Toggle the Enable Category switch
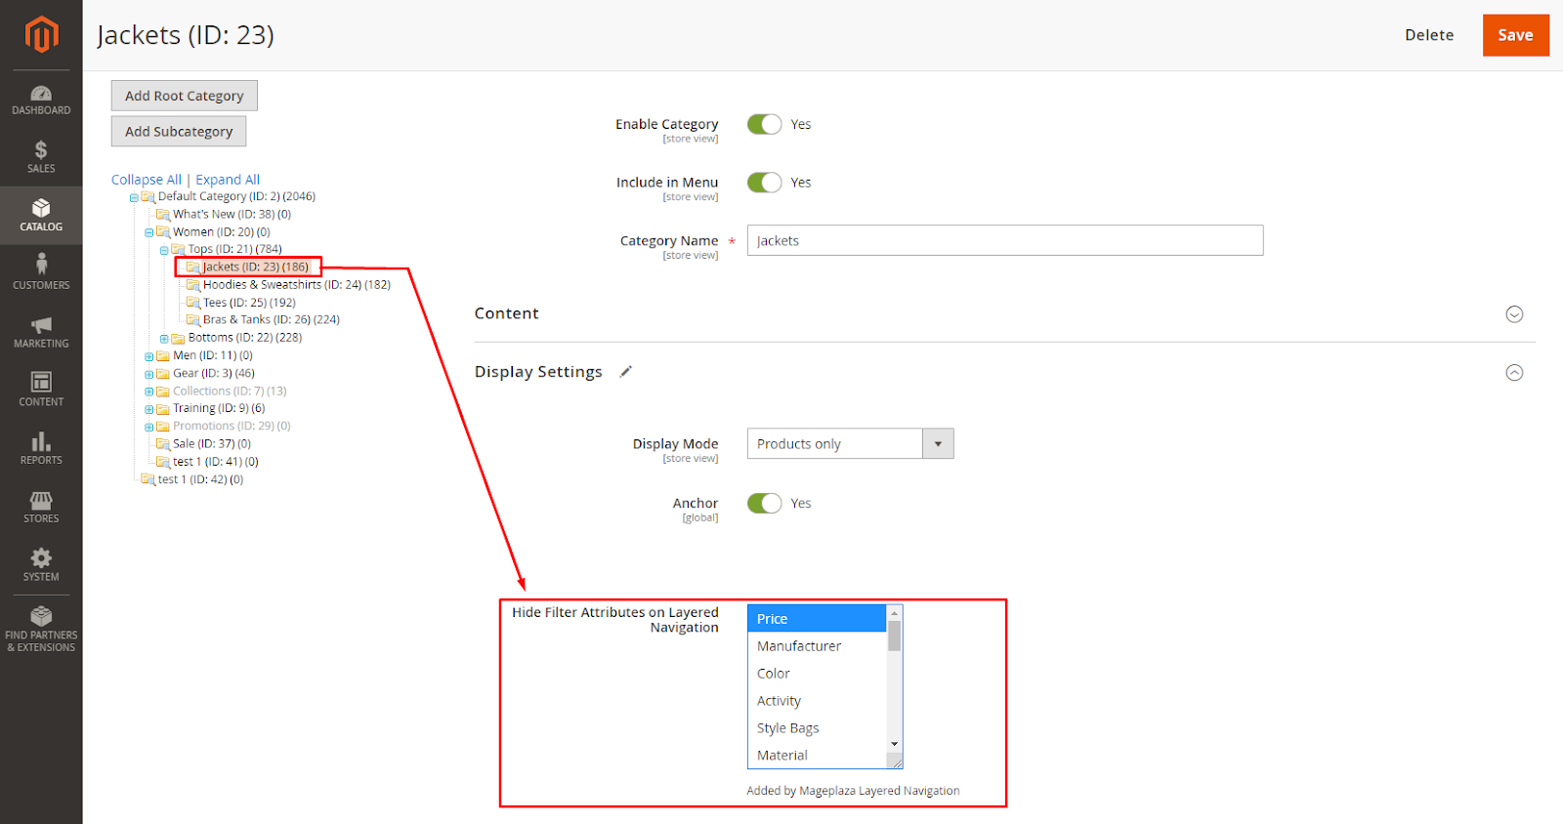Viewport: 1563px width, 824px height. click(764, 124)
